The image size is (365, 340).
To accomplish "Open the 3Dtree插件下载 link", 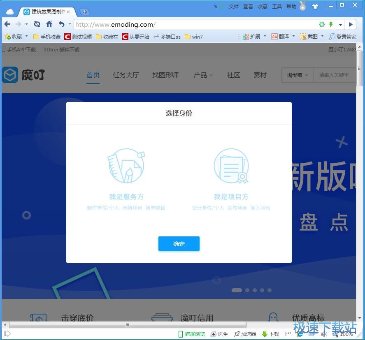I will 60,49.
